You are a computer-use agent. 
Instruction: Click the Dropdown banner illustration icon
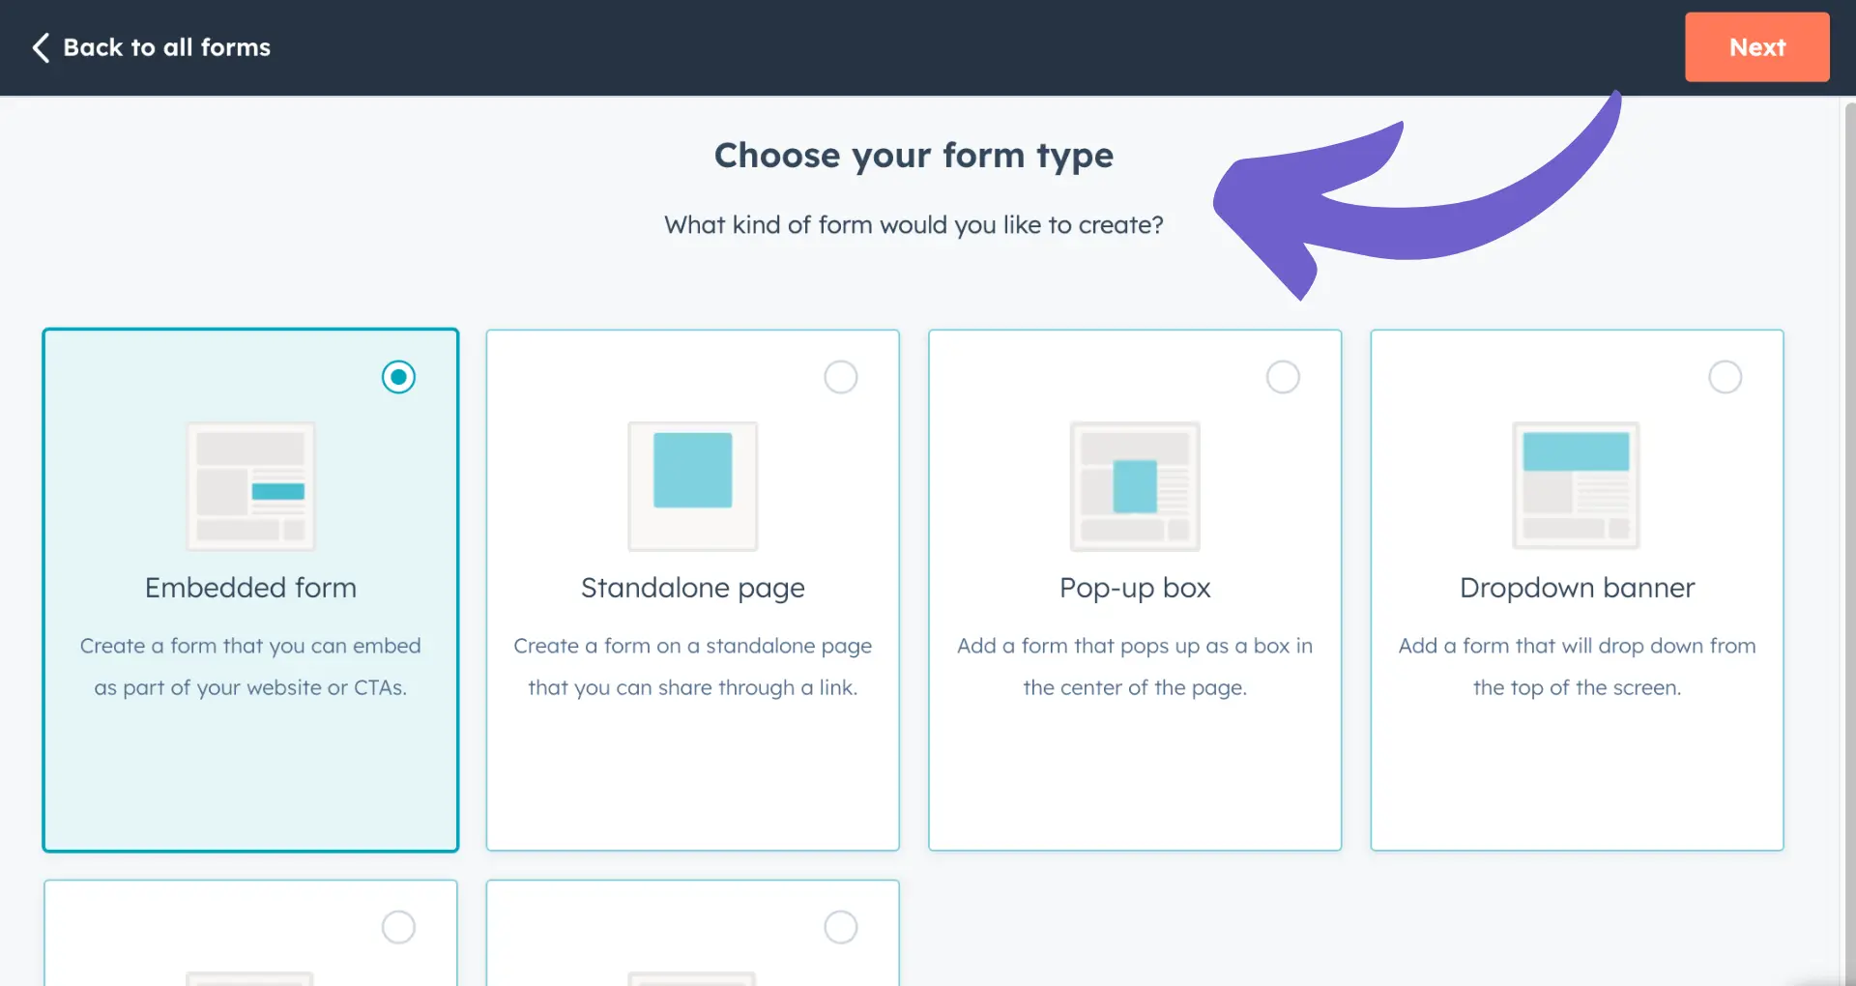(1577, 486)
